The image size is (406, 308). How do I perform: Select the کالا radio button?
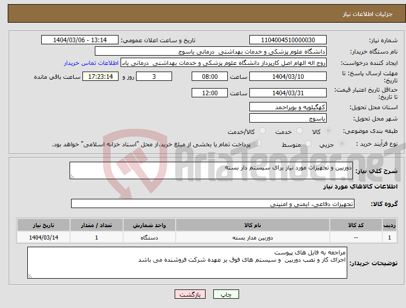coord(328,131)
